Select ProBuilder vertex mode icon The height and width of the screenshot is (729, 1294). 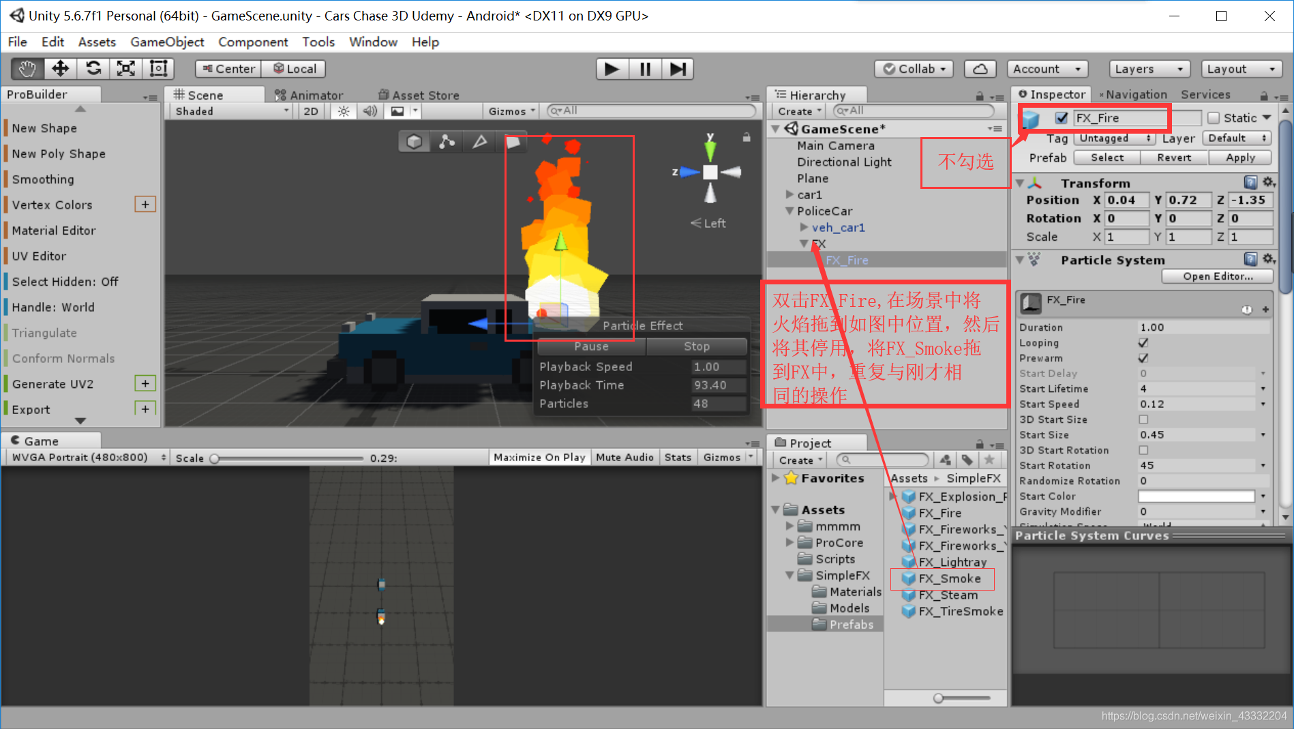click(x=447, y=141)
